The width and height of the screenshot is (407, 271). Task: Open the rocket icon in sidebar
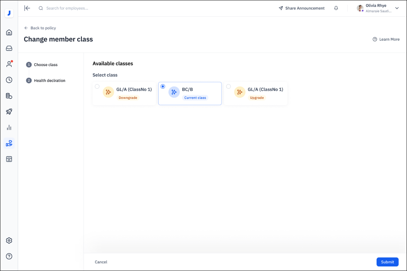click(9, 112)
